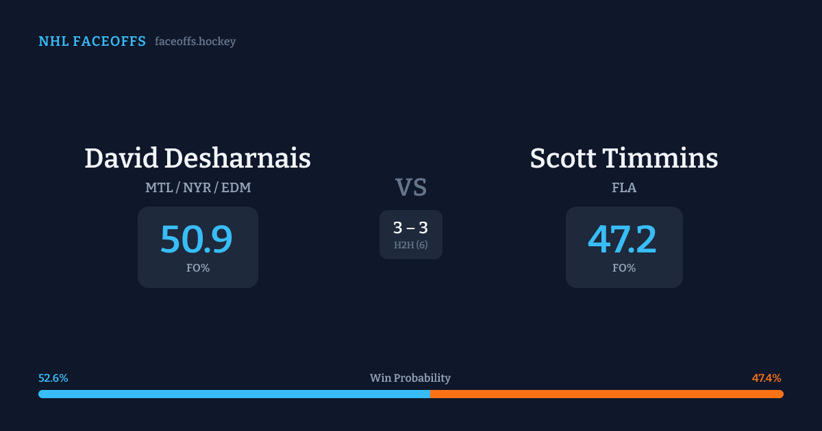Click the large VS text
Viewport: 822px width, 431px height.
point(411,187)
